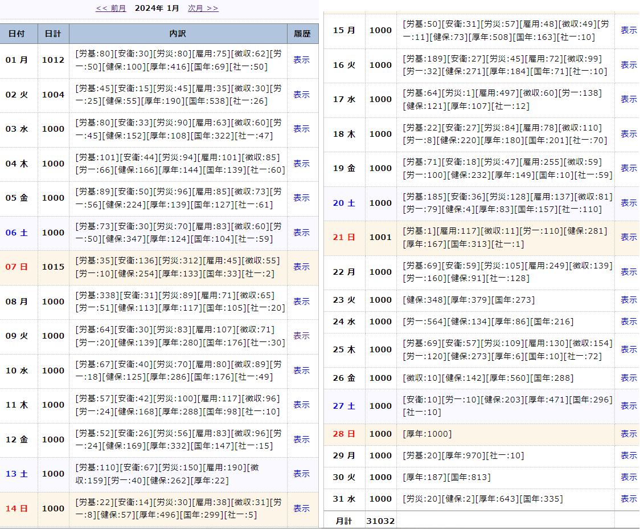The height and width of the screenshot is (529, 640).
Task: Click daily total 1001 for 21 日
Action: (x=380, y=238)
